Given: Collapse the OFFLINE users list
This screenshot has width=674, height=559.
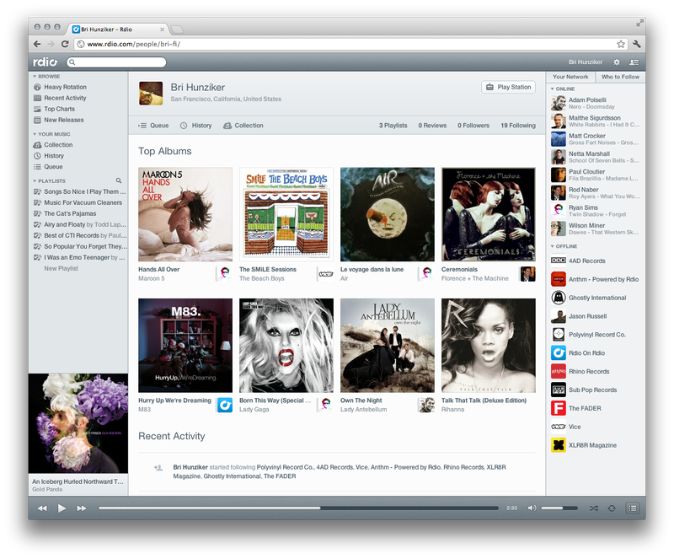Looking at the screenshot, I should (x=553, y=246).
